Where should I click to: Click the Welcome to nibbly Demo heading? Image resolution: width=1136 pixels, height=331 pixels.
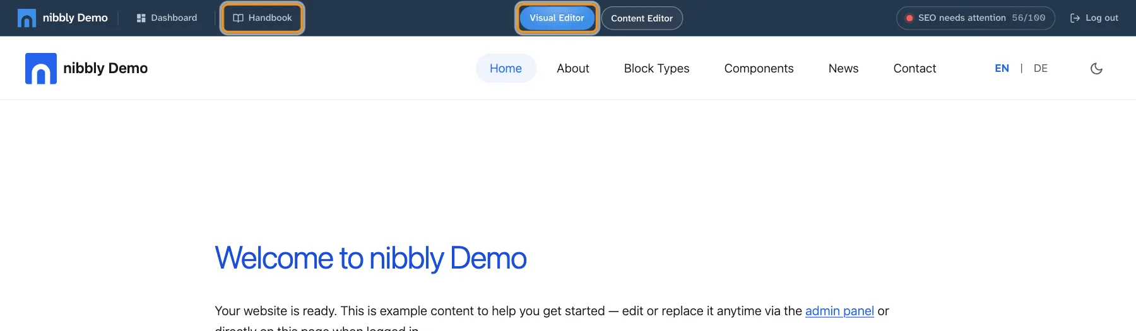coord(370,258)
